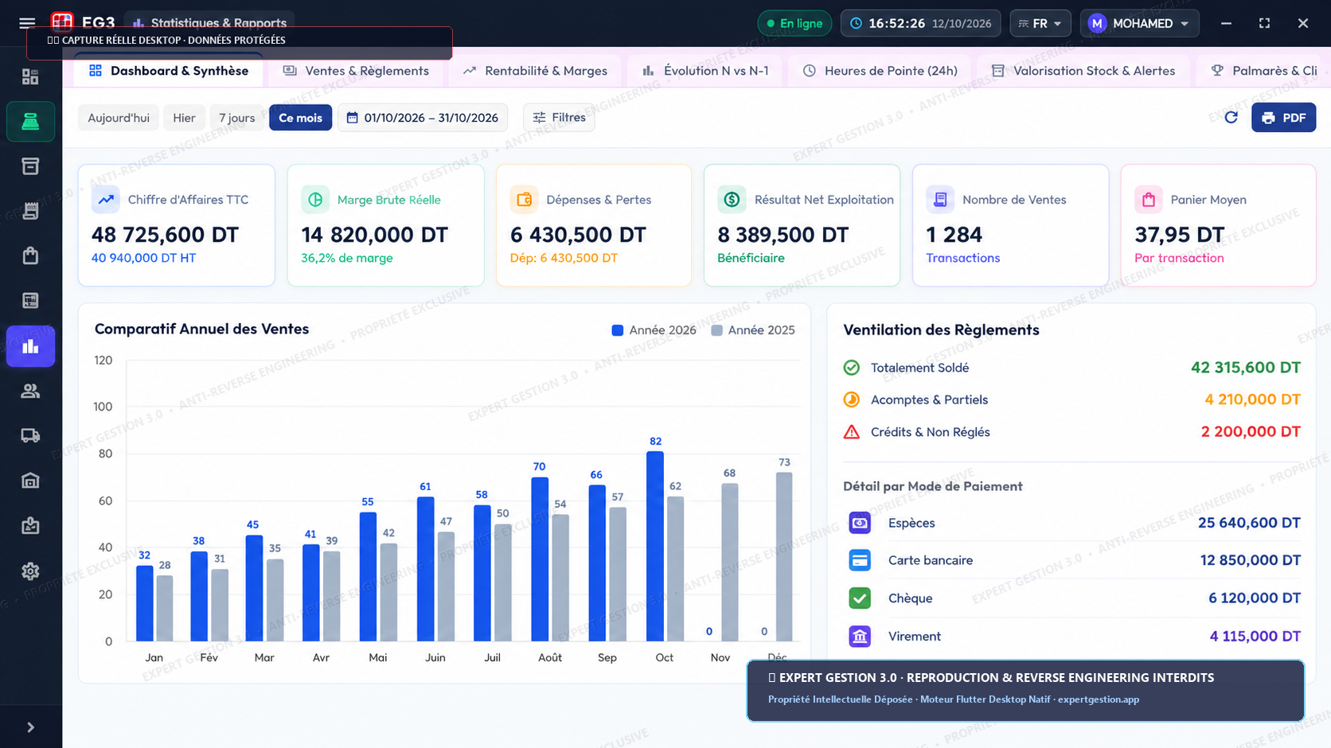This screenshot has height=748, width=1331.
Task: Click the Oct 2026 bar labeled 82
Action: coord(655,546)
